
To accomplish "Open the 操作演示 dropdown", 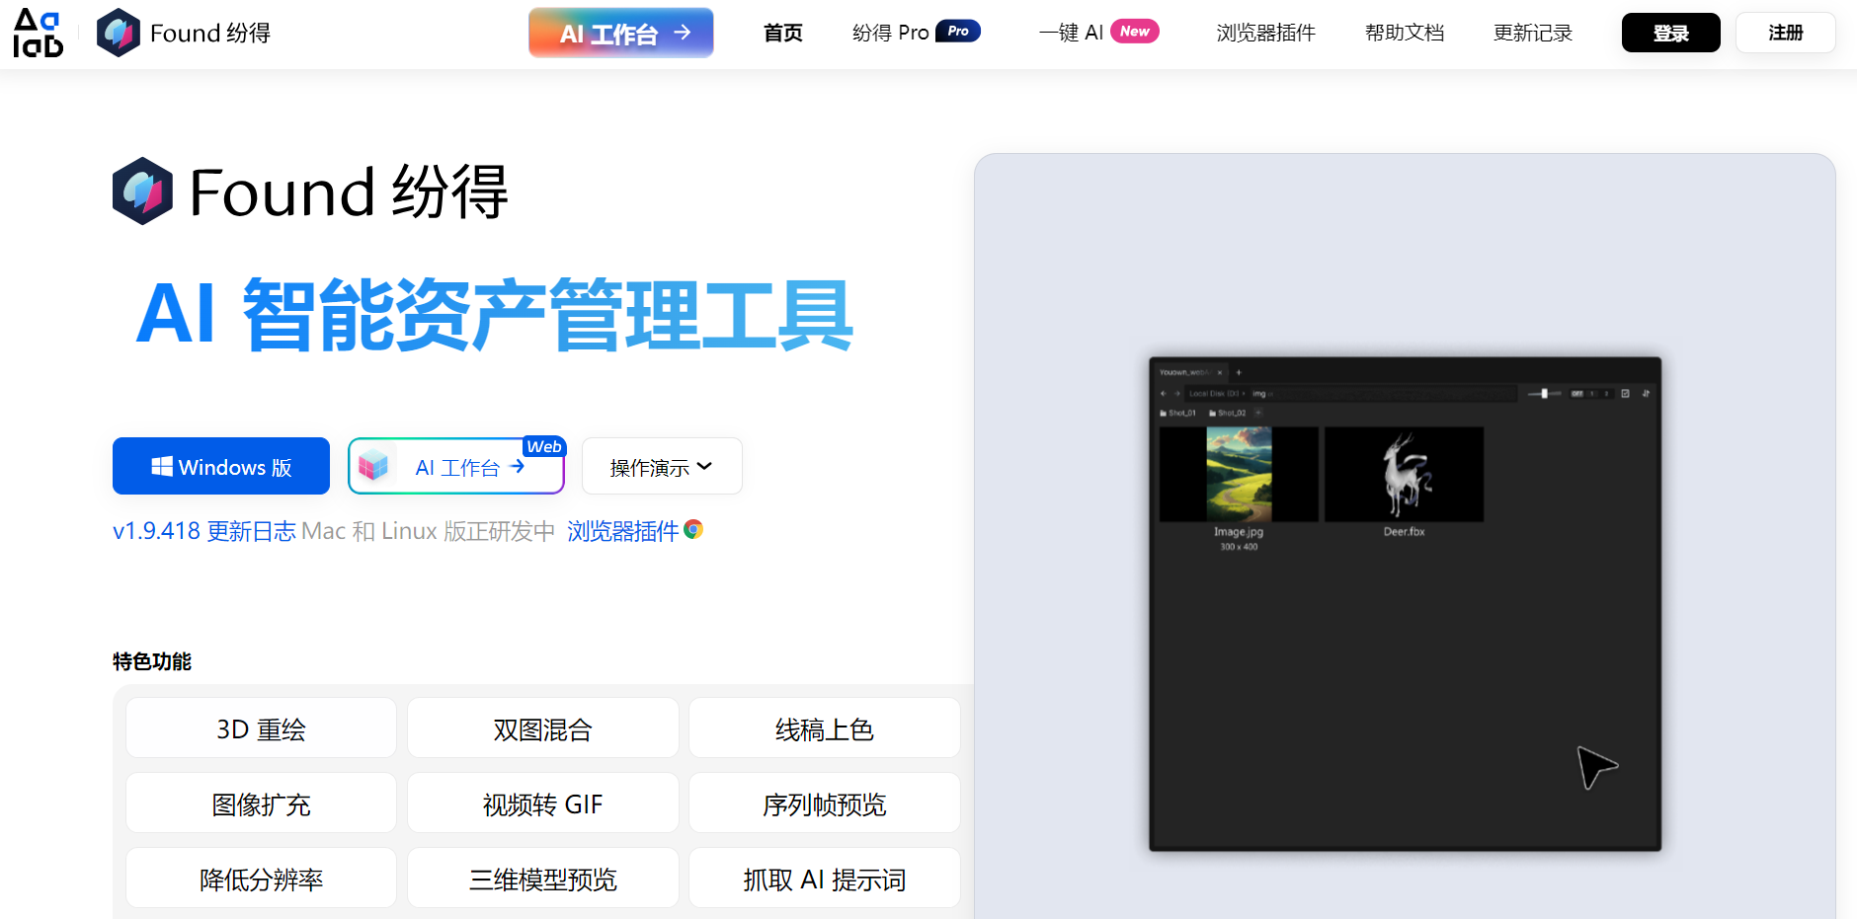I will pyautogui.click(x=661, y=465).
